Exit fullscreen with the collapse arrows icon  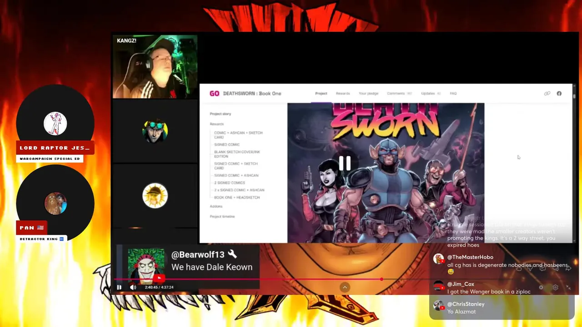(568, 287)
